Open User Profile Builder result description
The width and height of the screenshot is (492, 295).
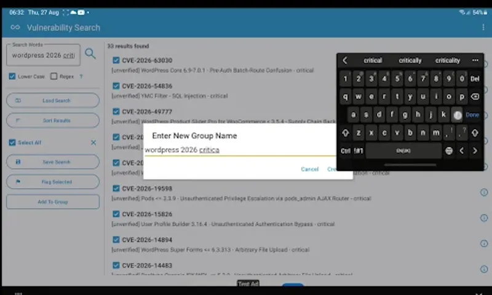pos(223,224)
